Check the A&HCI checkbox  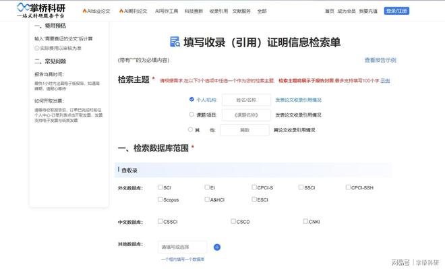(x=207, y=200)
